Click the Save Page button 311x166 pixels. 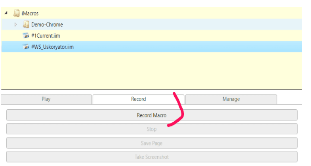click(x=152, y=143)
